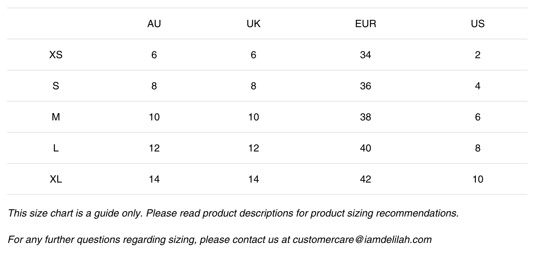Select the US column header
Viewport: 534px width, 261px height.
point(477,24)
